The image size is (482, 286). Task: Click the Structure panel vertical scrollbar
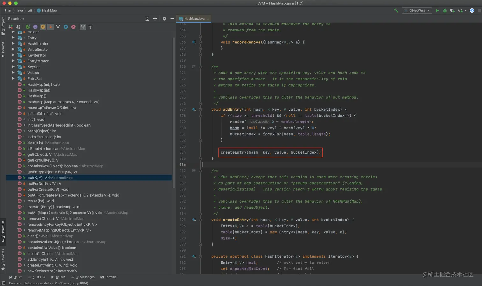174,113
